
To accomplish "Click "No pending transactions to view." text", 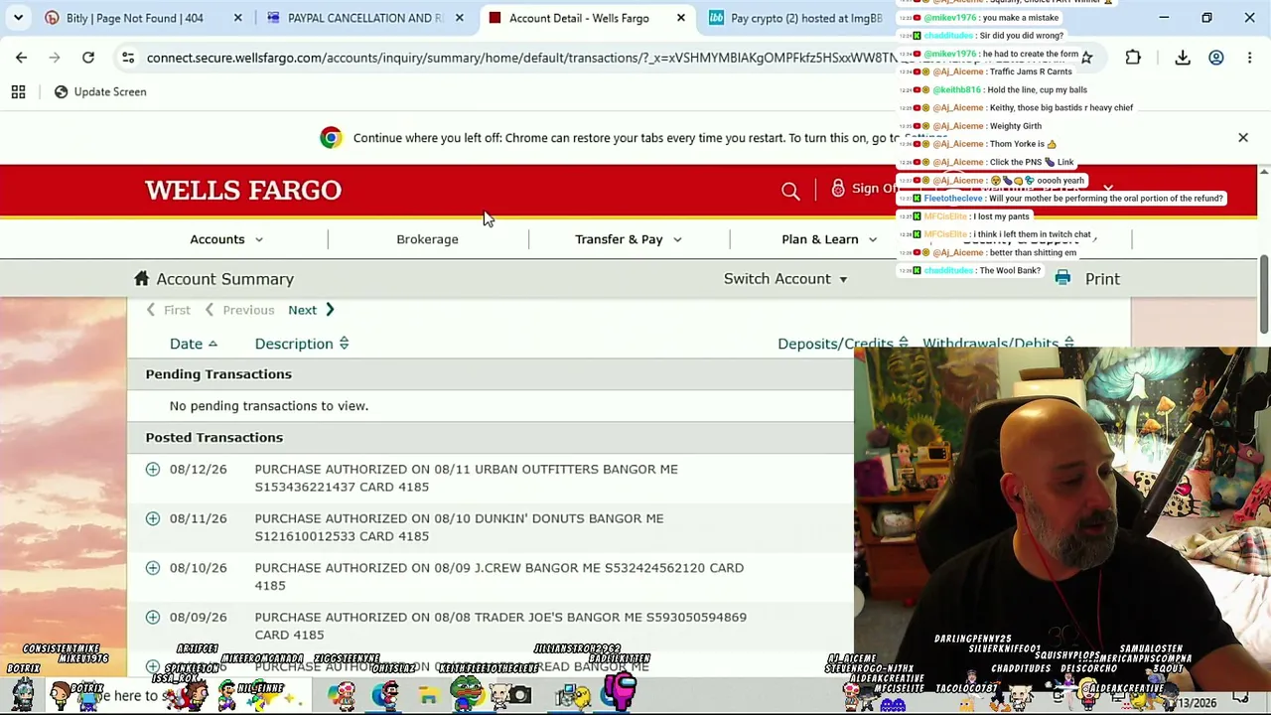I will pyautogui.click(x=268, y=406).
